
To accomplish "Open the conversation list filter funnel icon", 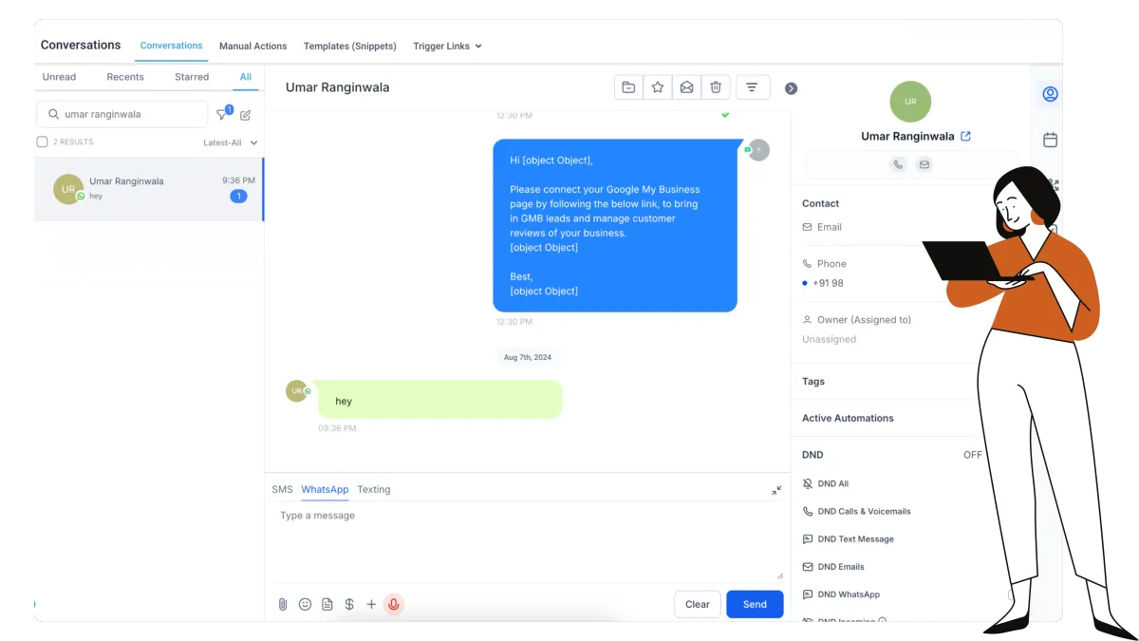I will [223, 114].
